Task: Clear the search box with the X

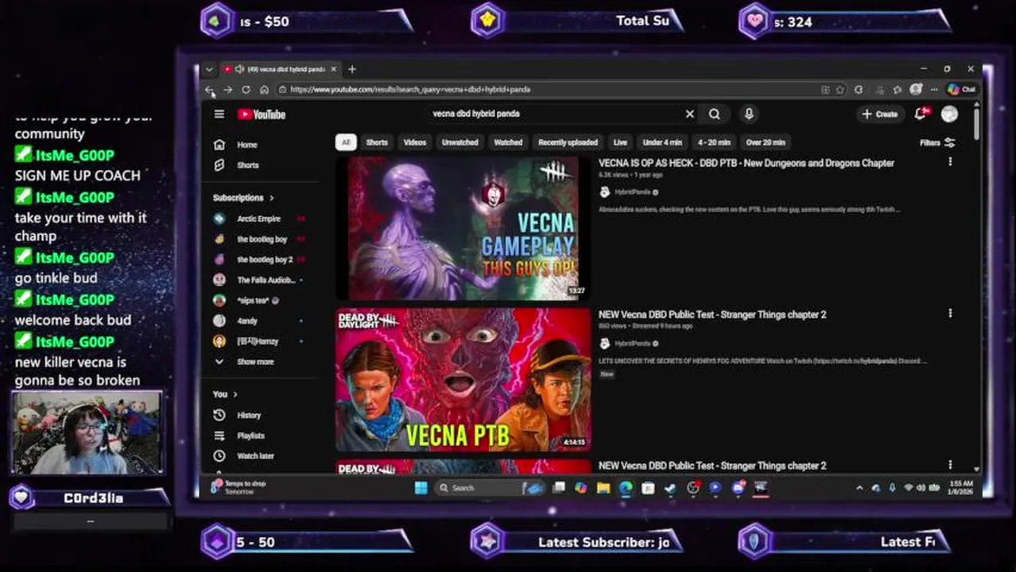Action: (689, 114)
